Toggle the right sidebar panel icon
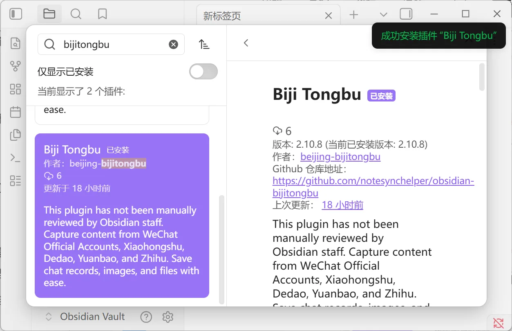Screen dimensions: 512x331 [406, 14]
